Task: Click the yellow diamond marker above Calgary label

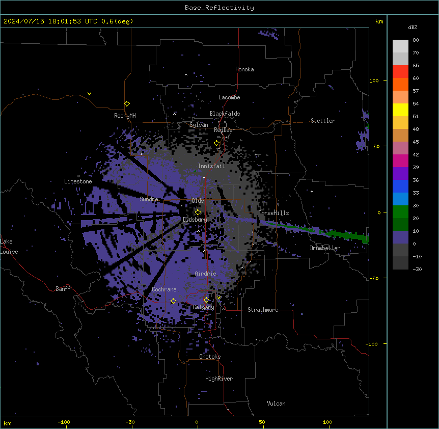Action: pos(206,300)
